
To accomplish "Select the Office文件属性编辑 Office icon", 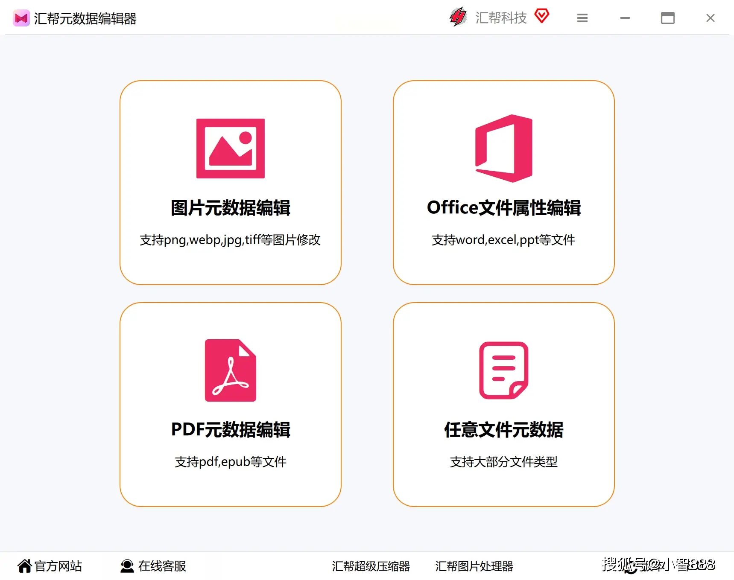I will (x=504, y=149).
